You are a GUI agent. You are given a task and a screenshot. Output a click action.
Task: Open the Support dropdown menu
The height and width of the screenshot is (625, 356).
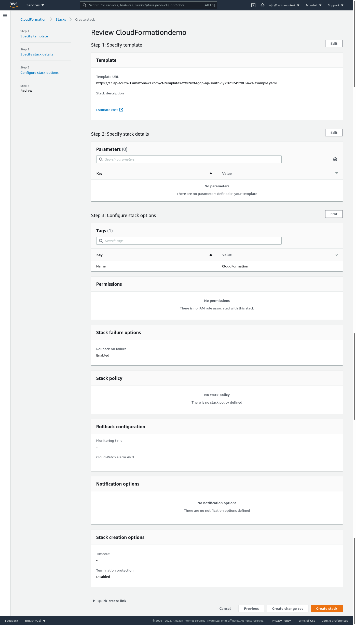tap(336, 5)
